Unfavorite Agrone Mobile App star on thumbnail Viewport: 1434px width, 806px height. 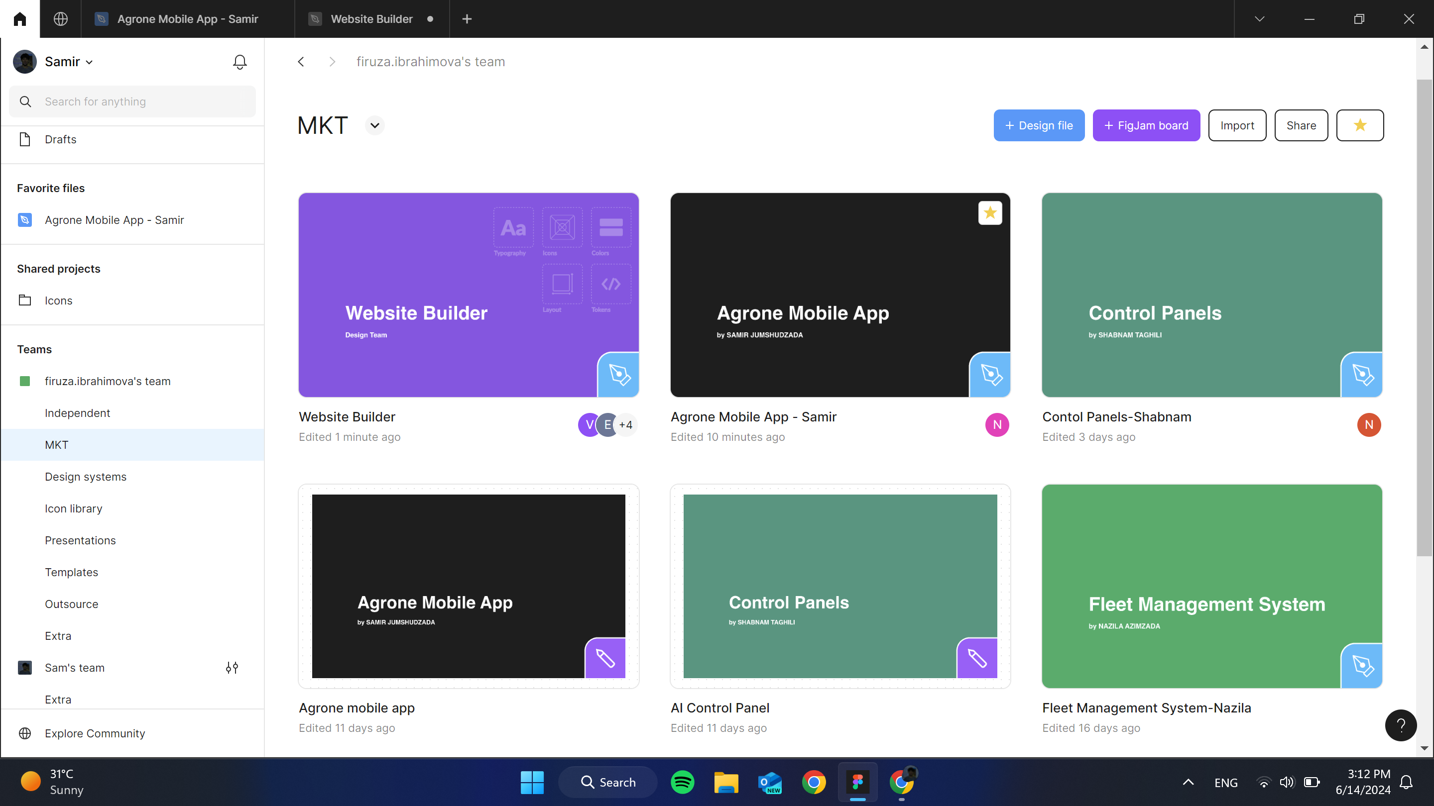pyautogui.click(x=990, y=212)
